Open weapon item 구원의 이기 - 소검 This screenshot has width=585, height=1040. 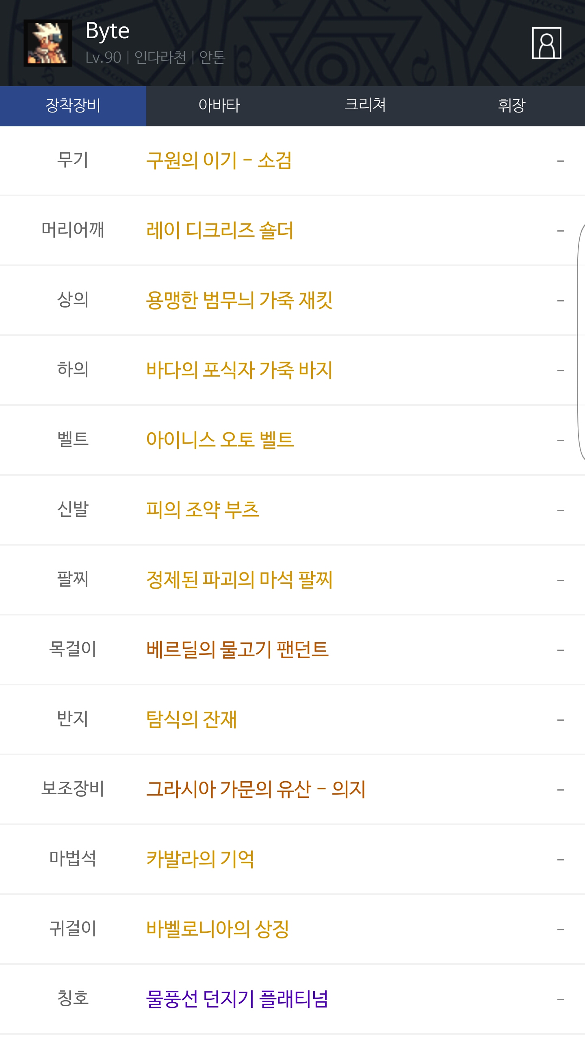219,160
